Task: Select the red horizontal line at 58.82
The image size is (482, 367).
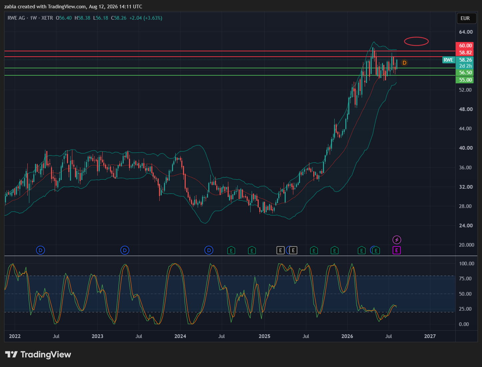Action: click(x=230, y=57)
